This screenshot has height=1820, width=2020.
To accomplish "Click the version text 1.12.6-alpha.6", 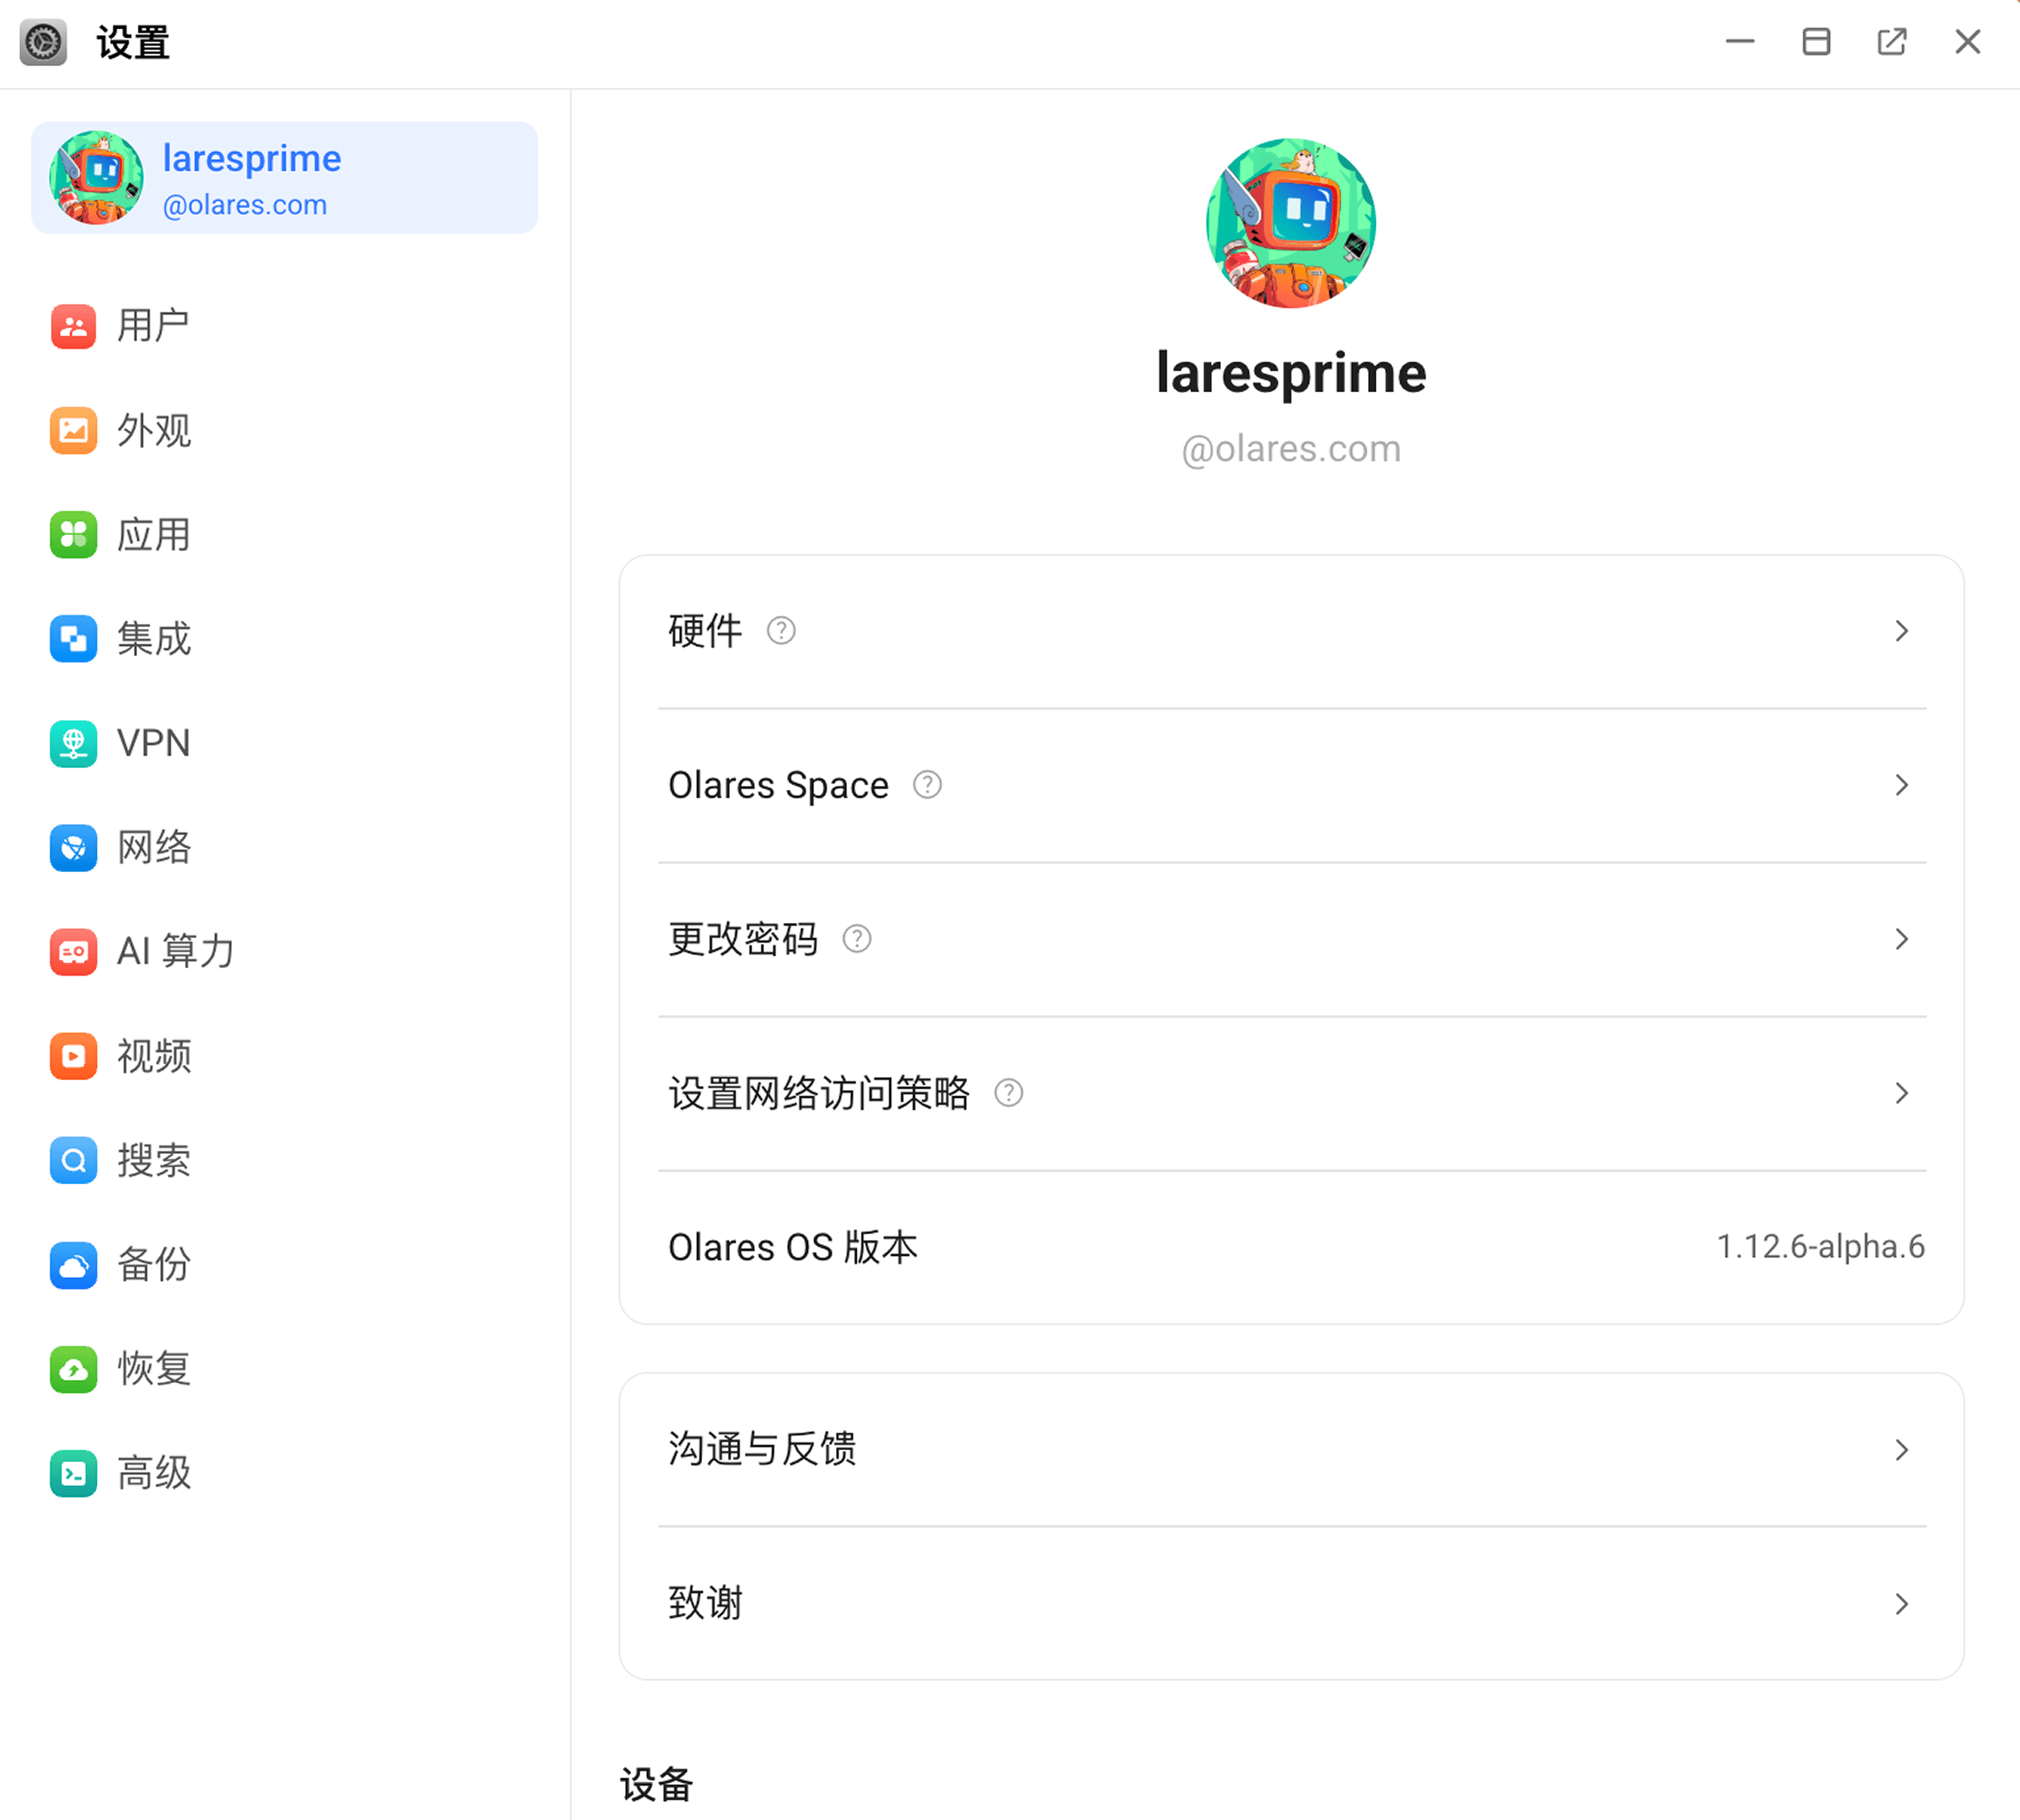I will click(1820, 1247).
